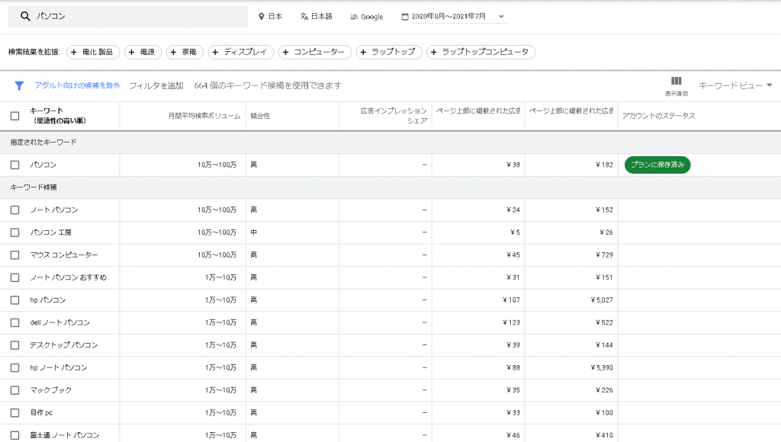Screen dimensions: 781x442
Task: Click the search magnifier icon
Action: [x=25, y=17]
